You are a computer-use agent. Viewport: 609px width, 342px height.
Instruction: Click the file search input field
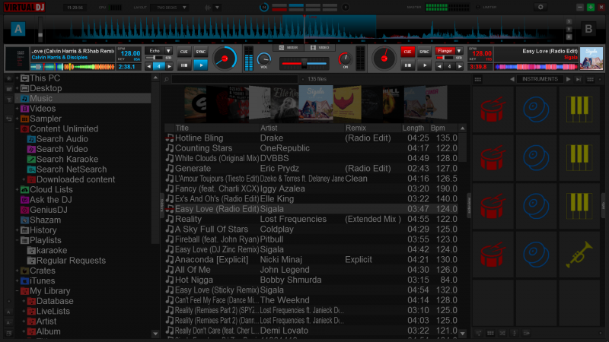click(x=234, y=79)
